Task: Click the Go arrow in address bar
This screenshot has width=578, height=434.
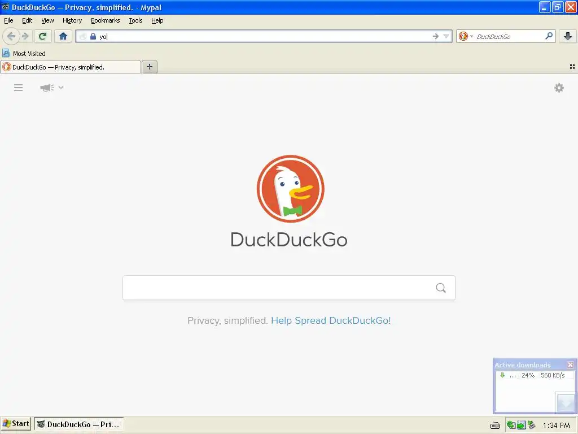Action: coord(435,36)
